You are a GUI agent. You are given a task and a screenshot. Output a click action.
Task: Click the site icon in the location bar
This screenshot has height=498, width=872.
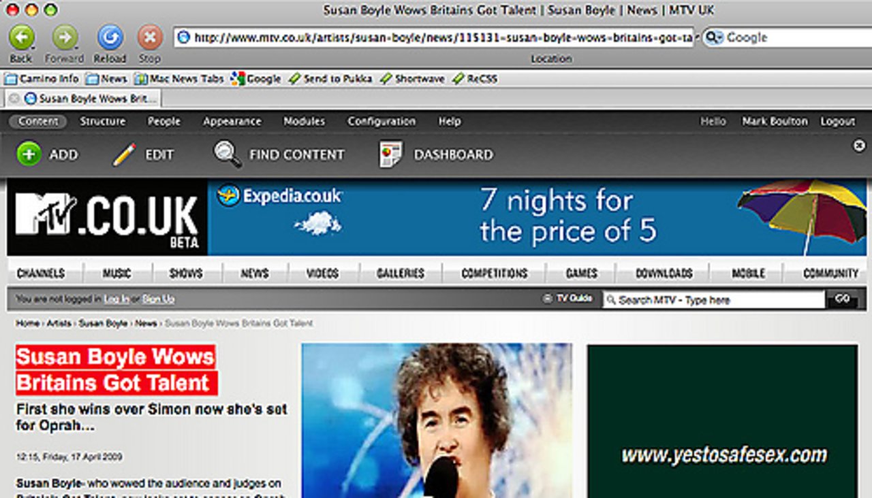183,37
